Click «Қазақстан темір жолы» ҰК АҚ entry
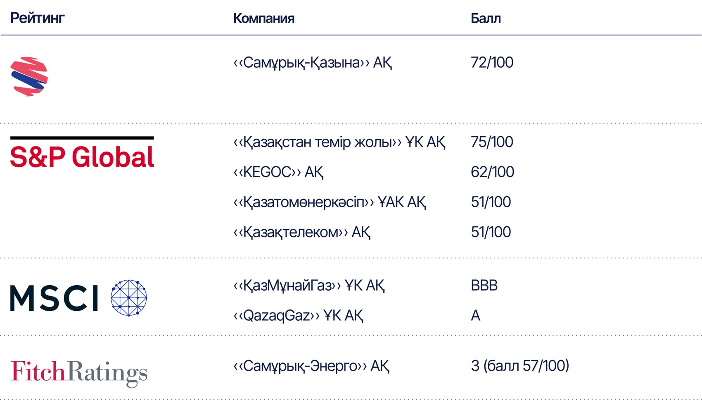This screenshot has height=400, width=702. coord(339,142)
